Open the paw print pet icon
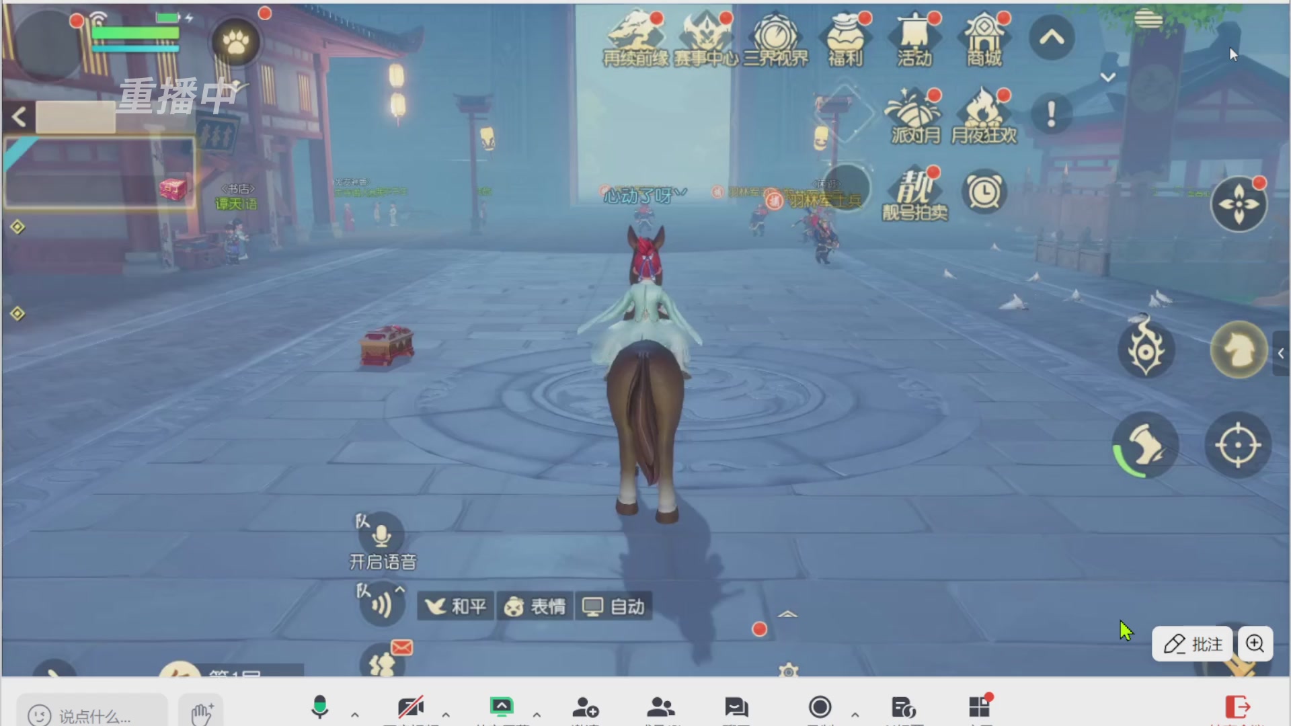Viewport: 1291px width, 726px height. coord(236,42)
